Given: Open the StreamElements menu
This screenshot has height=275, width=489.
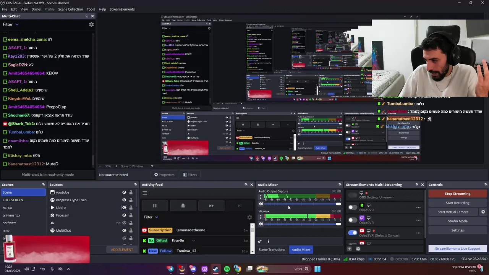Looking at the screenshot, I should coord(122,9).
